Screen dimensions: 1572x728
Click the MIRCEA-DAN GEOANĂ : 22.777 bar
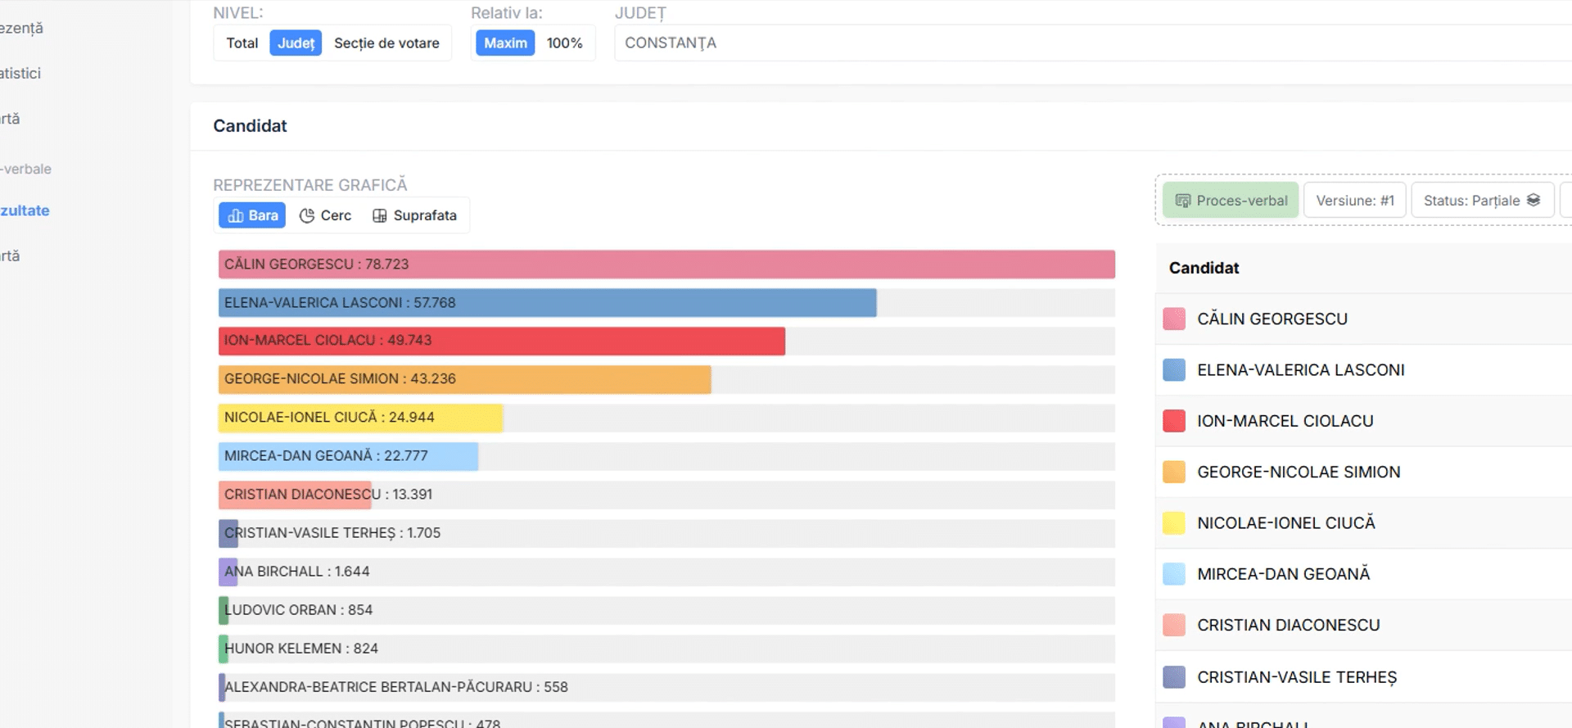pos(348,456)
